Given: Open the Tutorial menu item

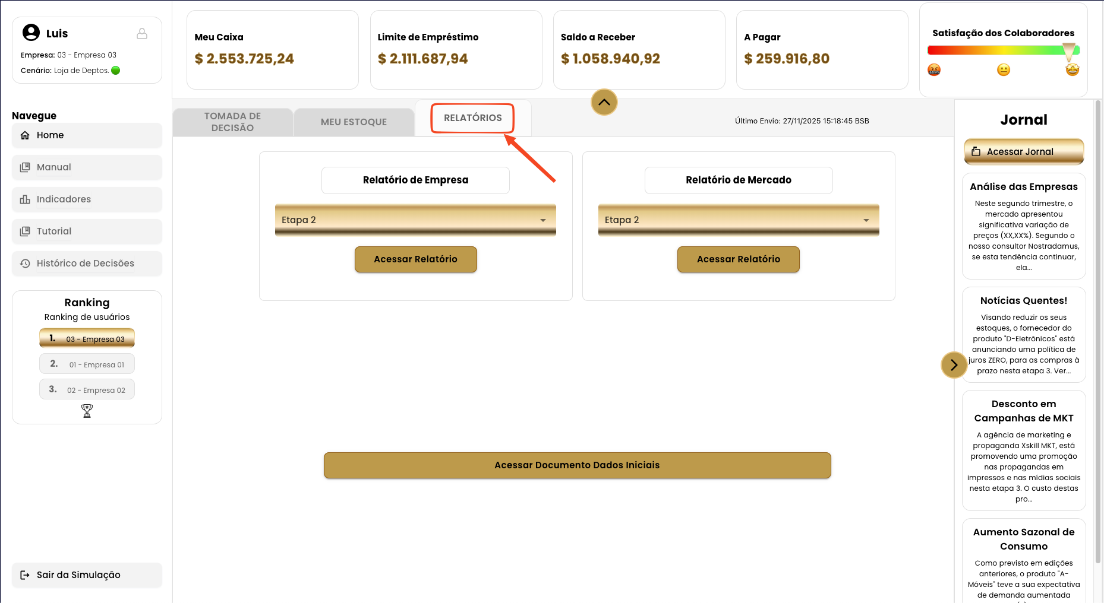Looking at the screenshot, I should pyautogui.click(x=87, y=231).
